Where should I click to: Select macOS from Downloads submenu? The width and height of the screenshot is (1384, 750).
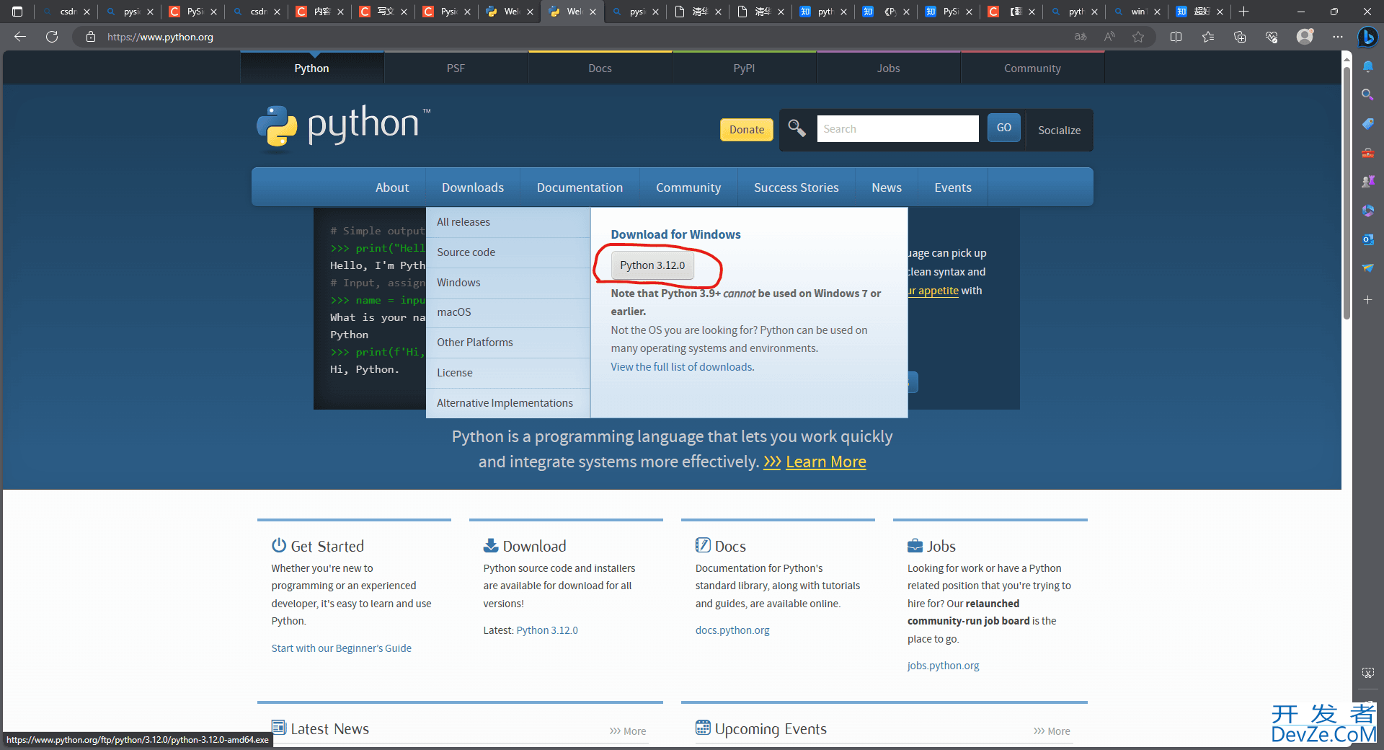tap(508, 312)
